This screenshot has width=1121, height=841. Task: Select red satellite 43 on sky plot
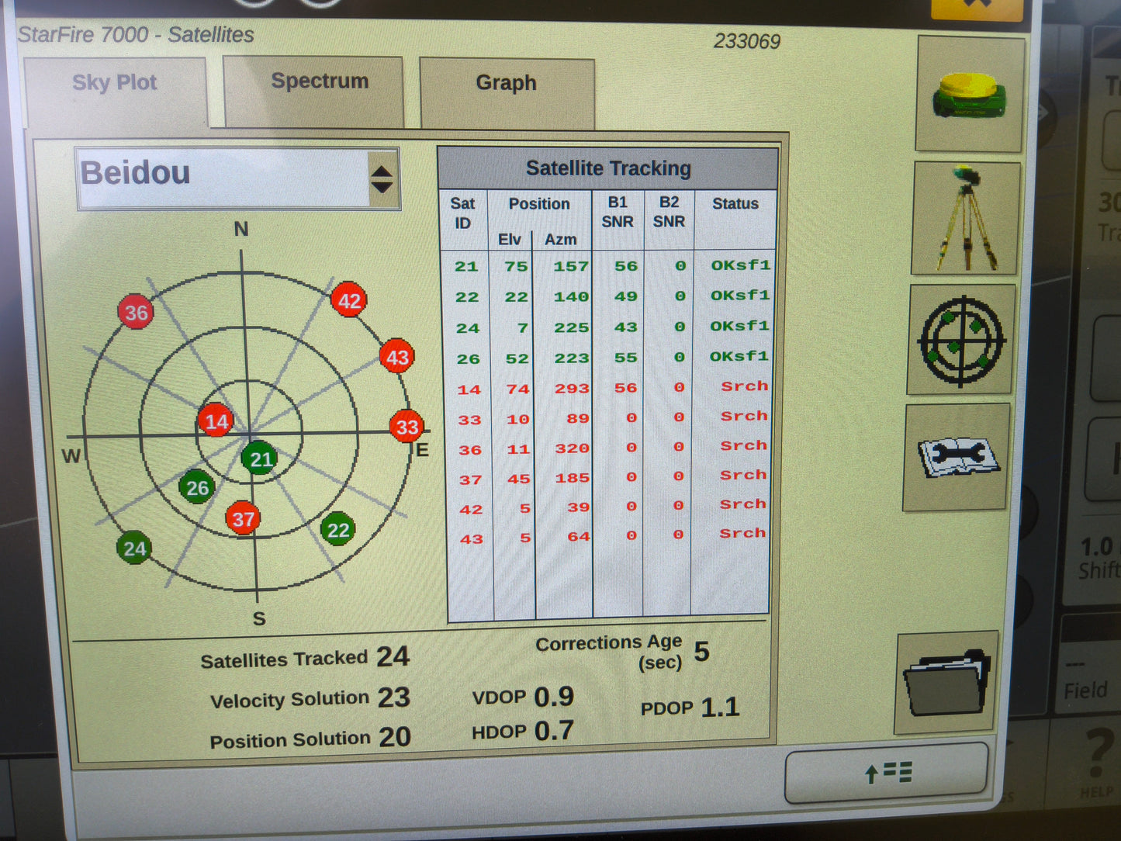(397, 357)
